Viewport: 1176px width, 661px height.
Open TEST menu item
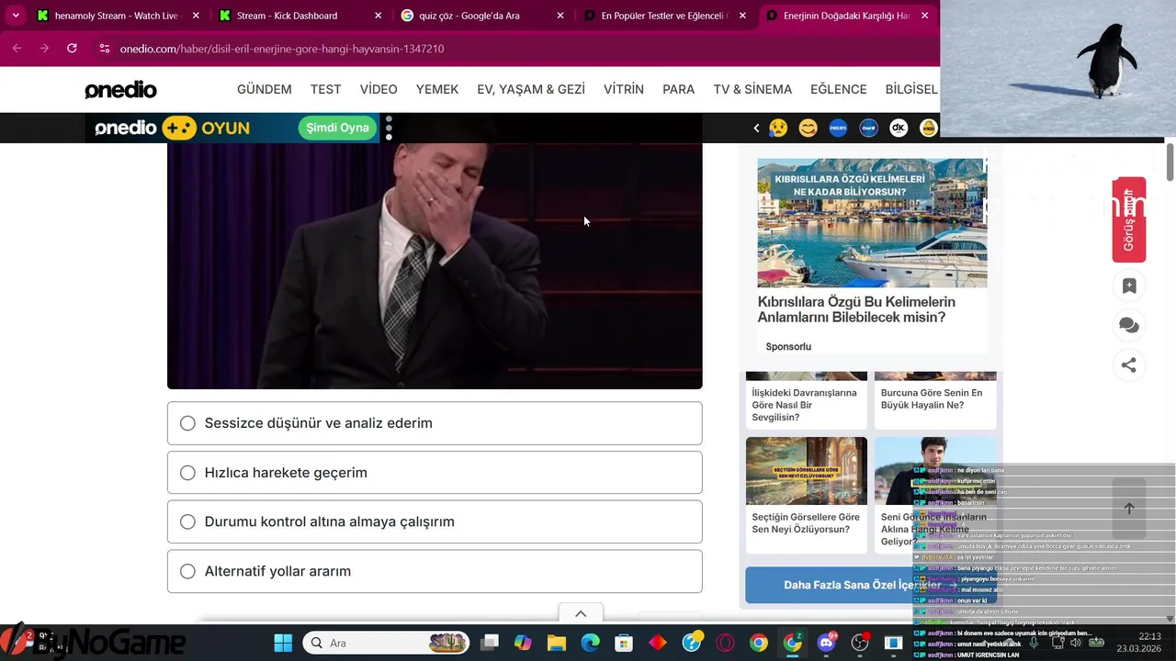click(x=325, y=89)
